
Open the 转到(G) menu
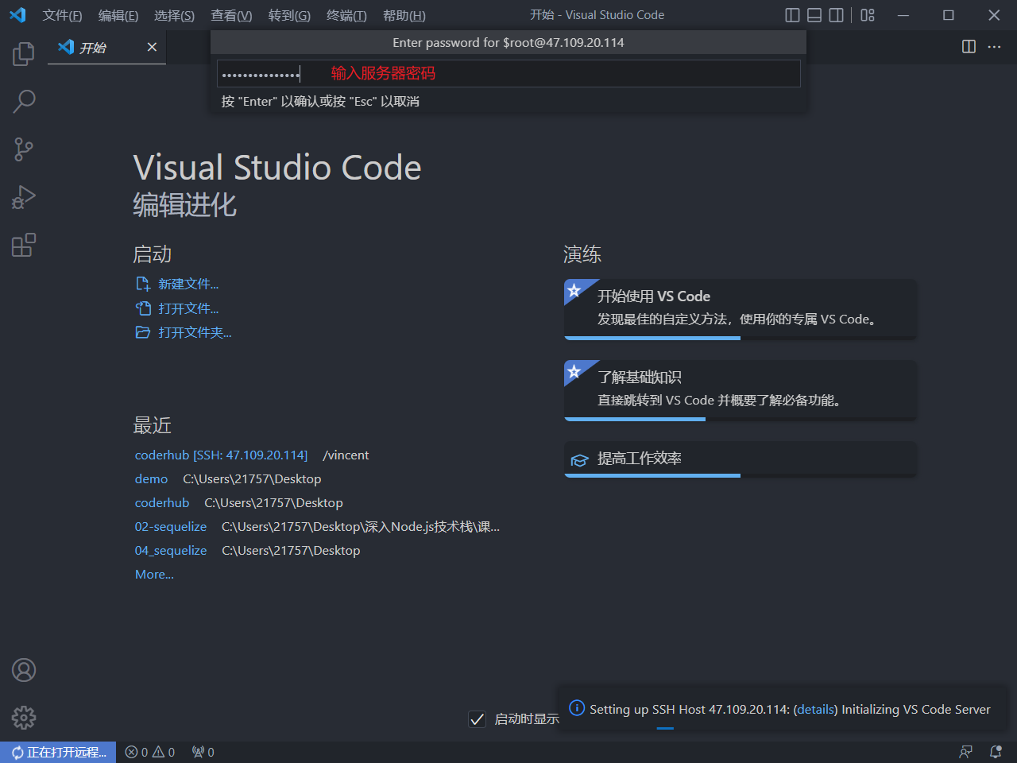(289, 15)
